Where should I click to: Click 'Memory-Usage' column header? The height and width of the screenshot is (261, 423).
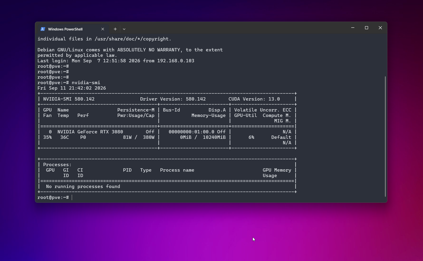[209, 115]
